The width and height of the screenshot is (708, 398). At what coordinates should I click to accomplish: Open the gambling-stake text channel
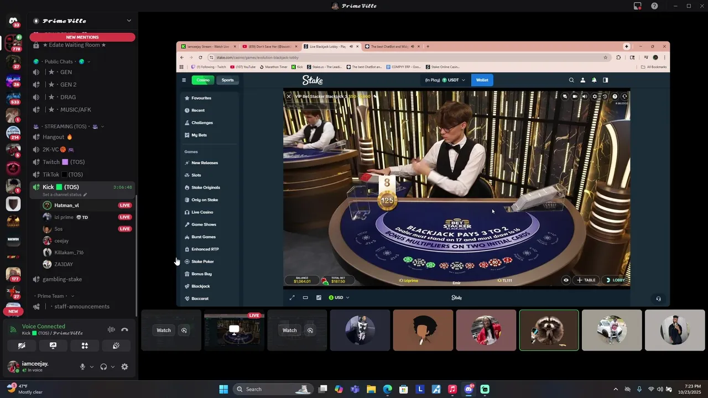[x=82, y=279]
